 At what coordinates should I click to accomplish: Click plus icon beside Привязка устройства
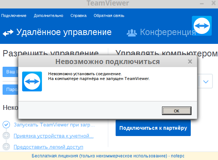click(x=6, y=136)
